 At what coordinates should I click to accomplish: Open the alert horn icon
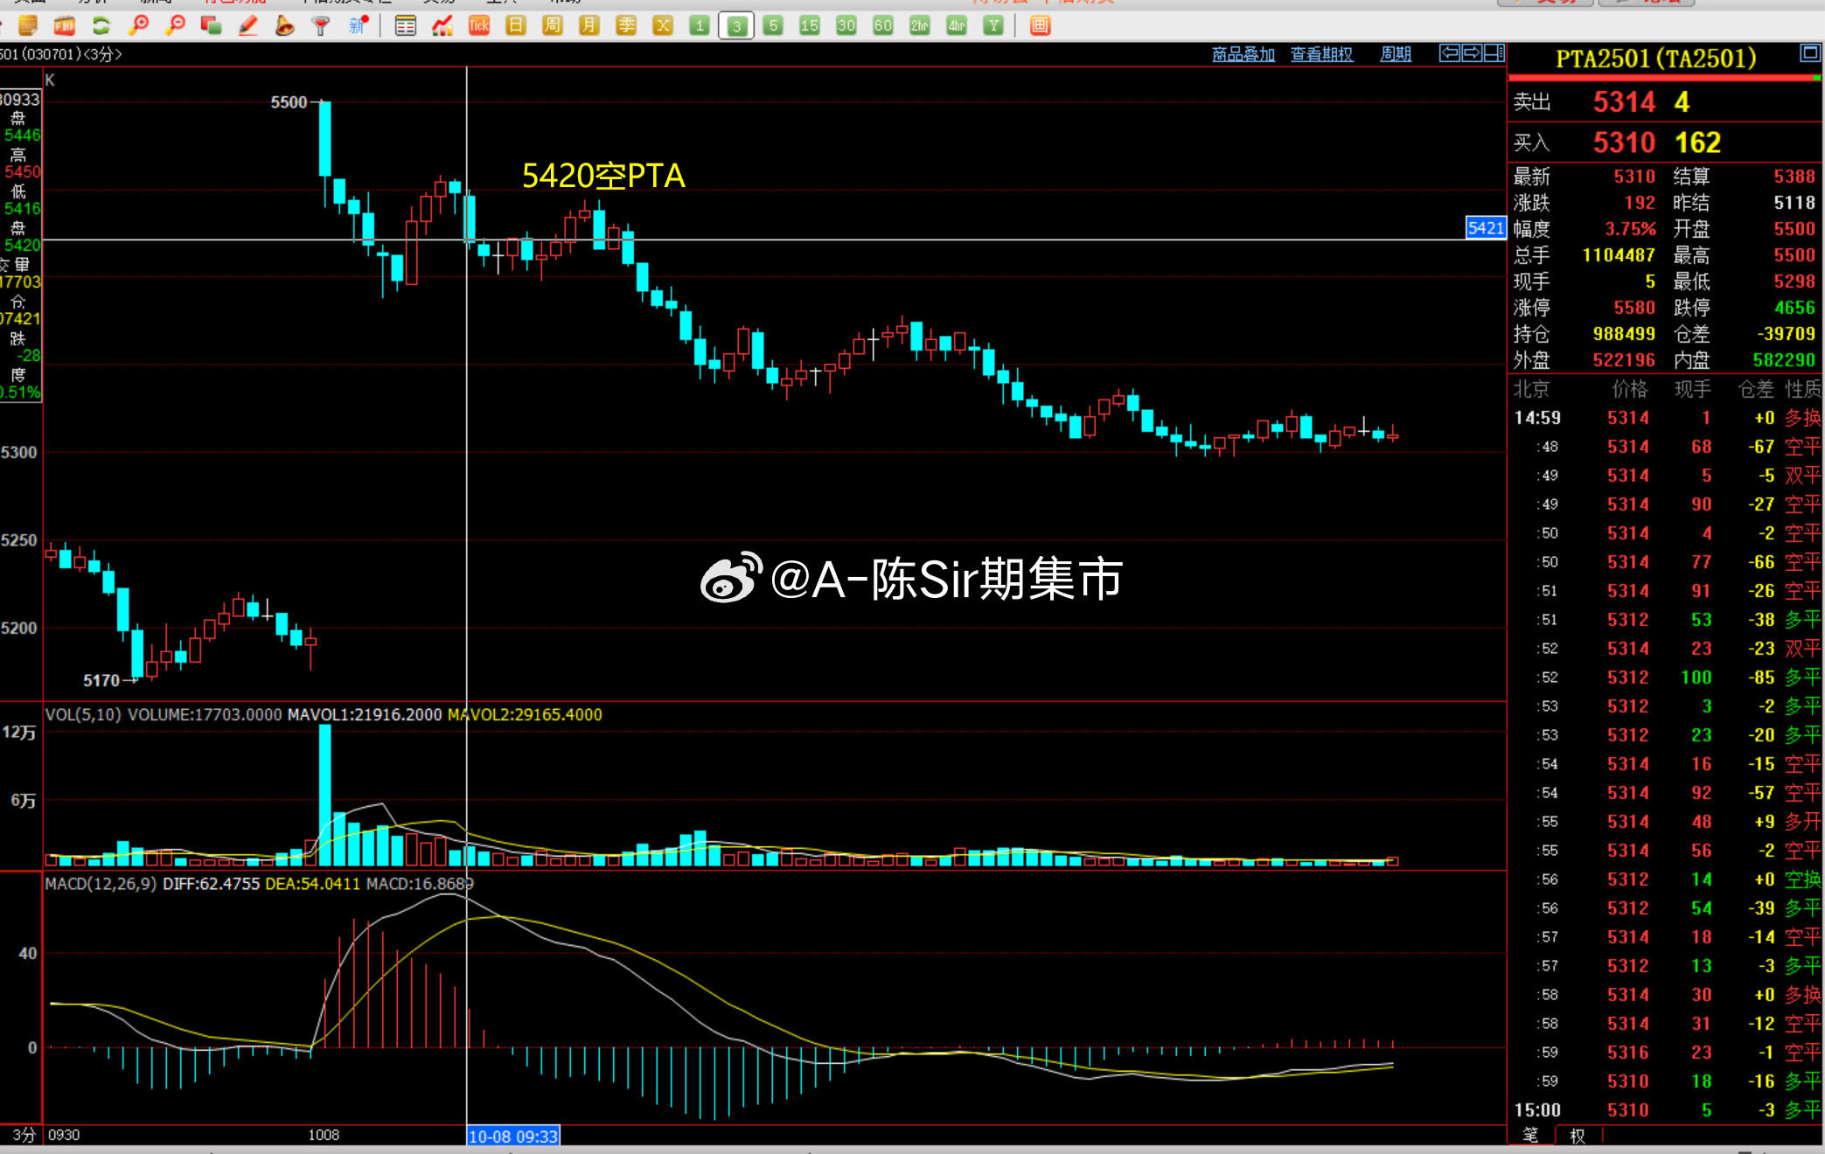tap(284, 26)
